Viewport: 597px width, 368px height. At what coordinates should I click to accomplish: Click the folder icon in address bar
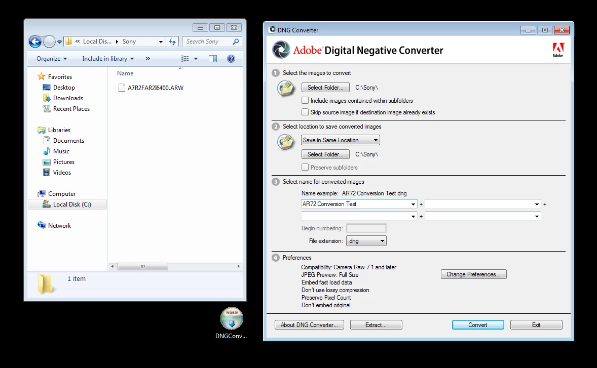click(x=68, y=42)
